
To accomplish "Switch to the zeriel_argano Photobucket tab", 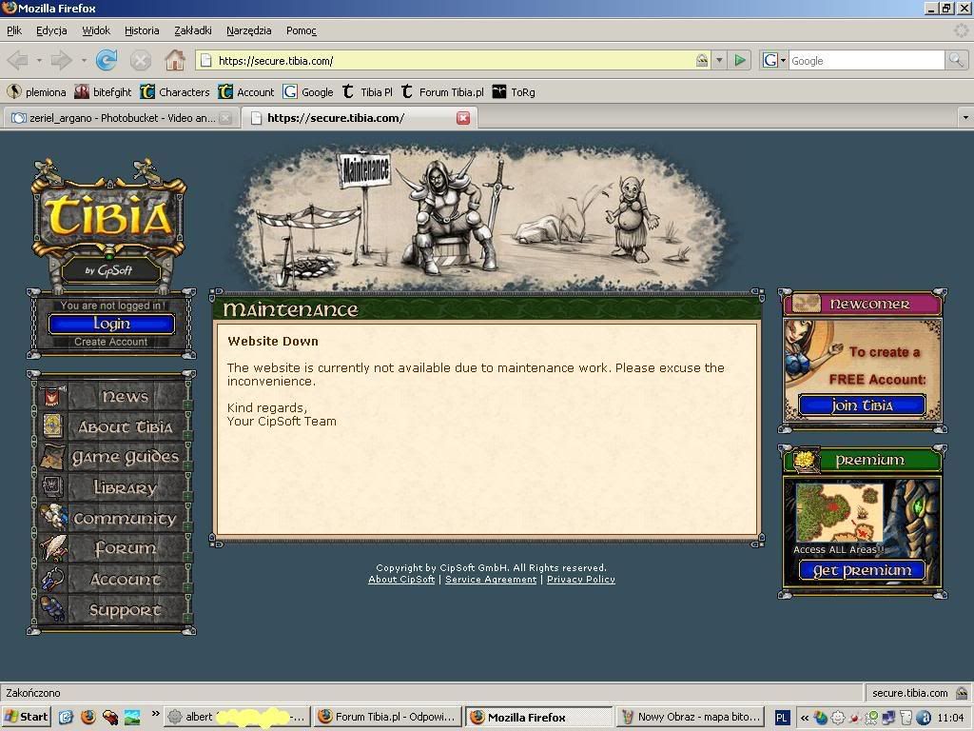I will click(120, 118).
